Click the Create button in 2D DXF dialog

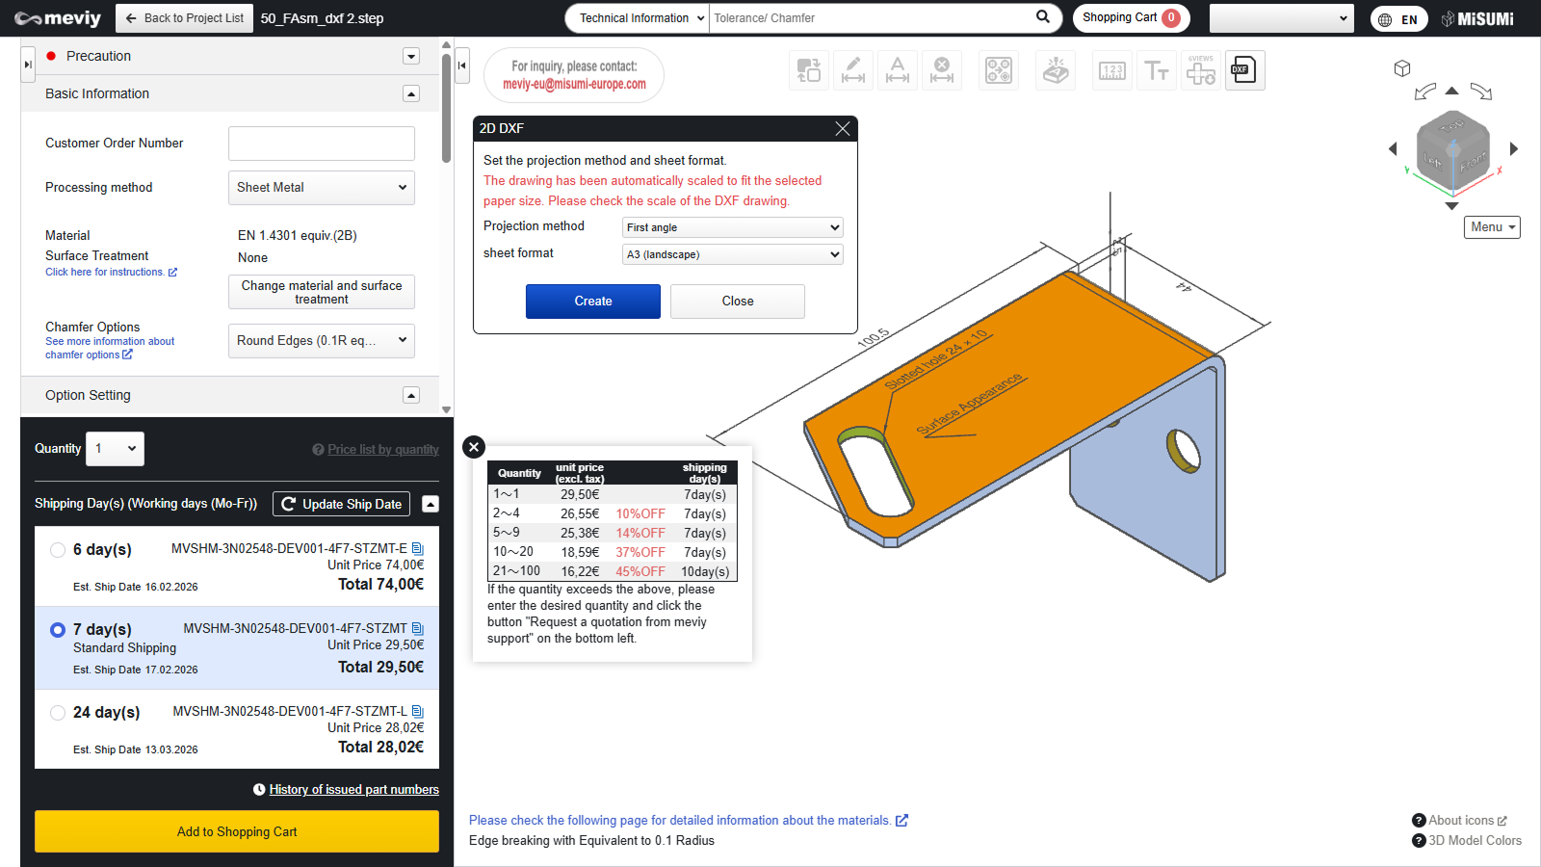tap(593, 302)
